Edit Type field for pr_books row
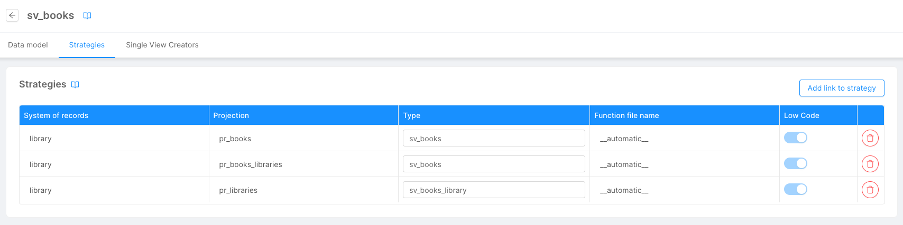 [494, 138]
